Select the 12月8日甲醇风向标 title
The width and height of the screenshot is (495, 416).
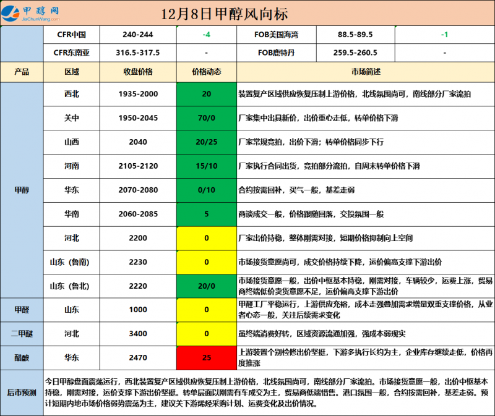pyautogui.click(x=224, y=13)
